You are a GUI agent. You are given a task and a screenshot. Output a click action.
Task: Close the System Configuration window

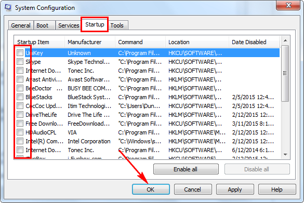point(288,5)
